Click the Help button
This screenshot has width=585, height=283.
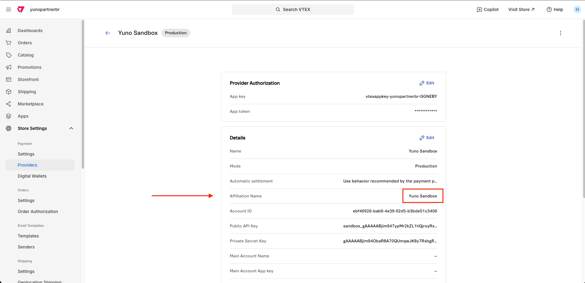pos(555,9)
